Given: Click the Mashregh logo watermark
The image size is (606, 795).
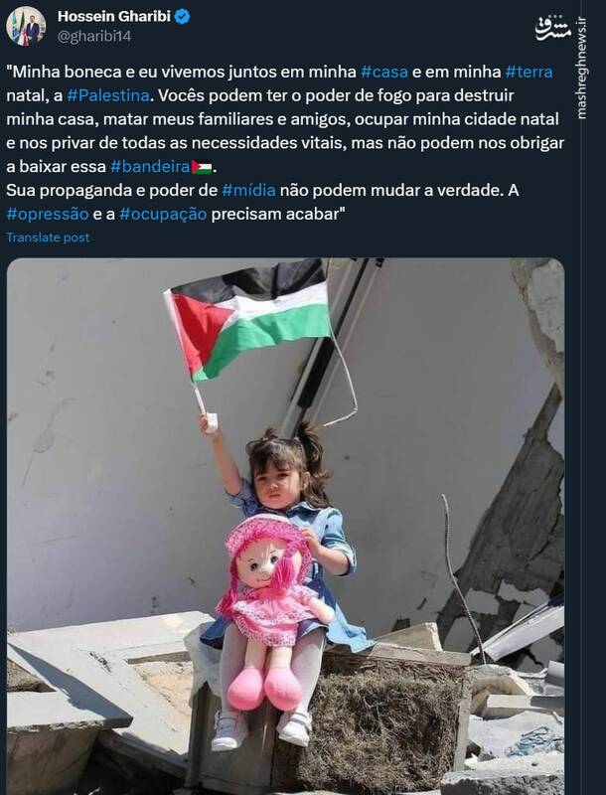Looking at the screenshot, I should coord(552,29).
